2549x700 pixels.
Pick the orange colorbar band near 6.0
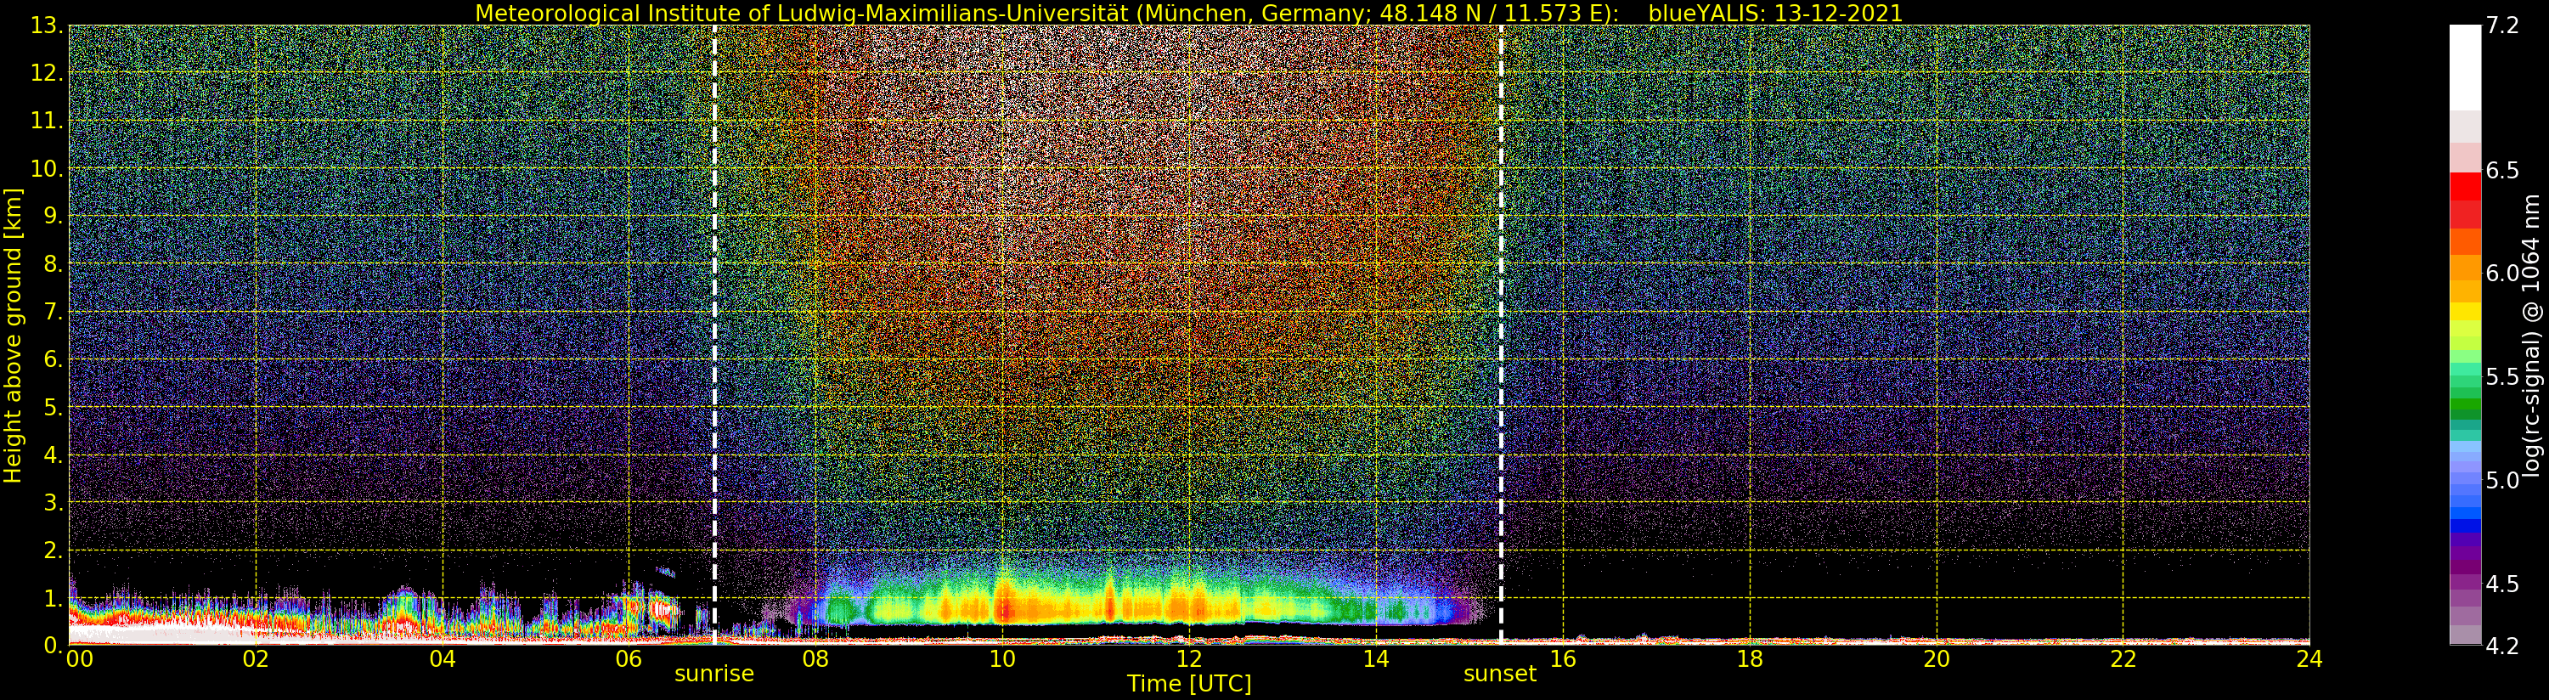(2464, 268)
